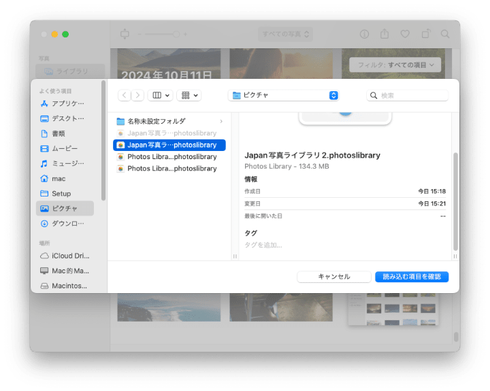Select ミュージック in the sidebar
Screen dimensions: 490x391
pyautogui.click(x=67, y=163)
